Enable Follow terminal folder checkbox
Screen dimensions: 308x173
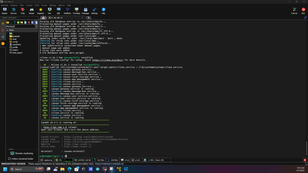(x=9, y=159)
